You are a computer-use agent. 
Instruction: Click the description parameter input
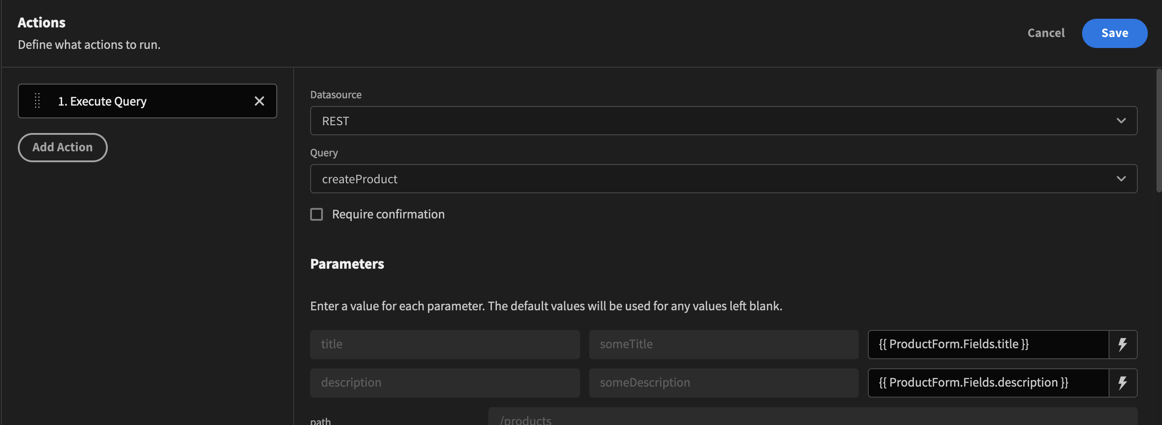point(444,383)
